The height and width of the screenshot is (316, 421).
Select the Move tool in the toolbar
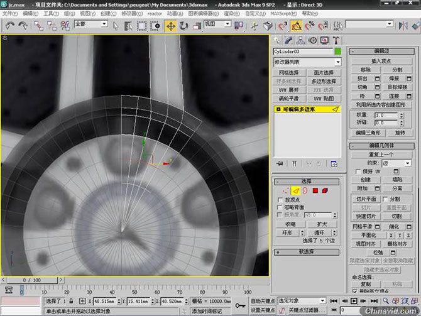pyautogui.click(x=171, y=26)
